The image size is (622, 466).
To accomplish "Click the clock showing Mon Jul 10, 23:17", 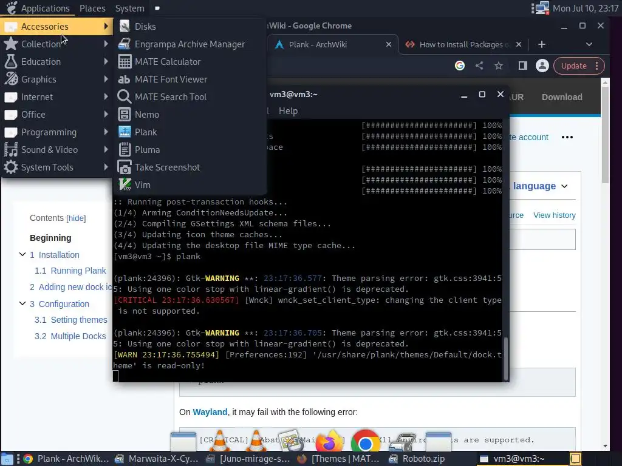I will pyautogui.click(x=586, y=8).
